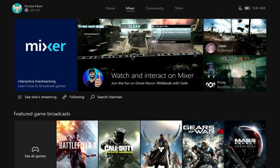Open Following people icon
The image size is (280, 168).
point(64,97)
